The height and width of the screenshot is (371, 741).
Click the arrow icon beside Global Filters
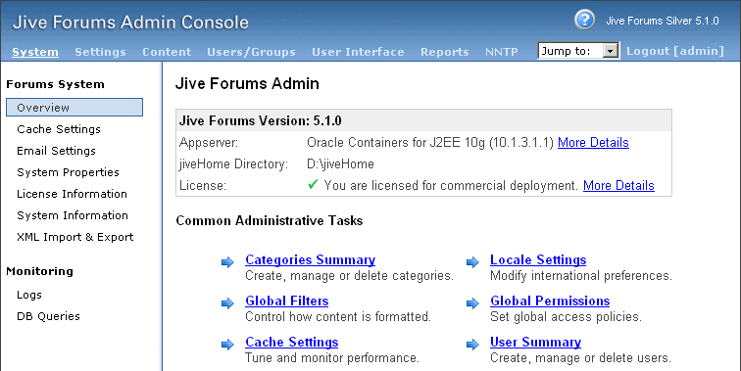(x=227, y=303)
